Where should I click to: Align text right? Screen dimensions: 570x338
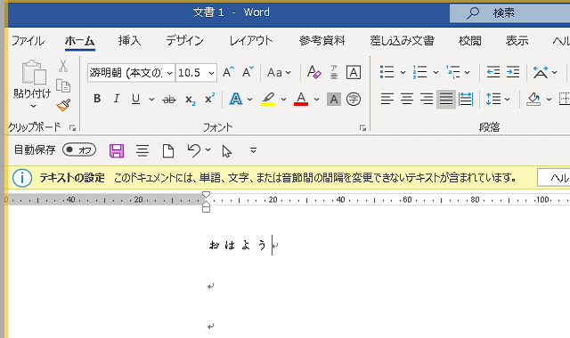pos(427,99)
